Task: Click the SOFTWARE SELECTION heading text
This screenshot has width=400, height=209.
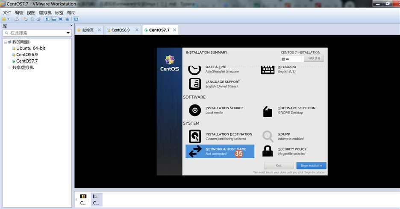Action: [297, 108]
